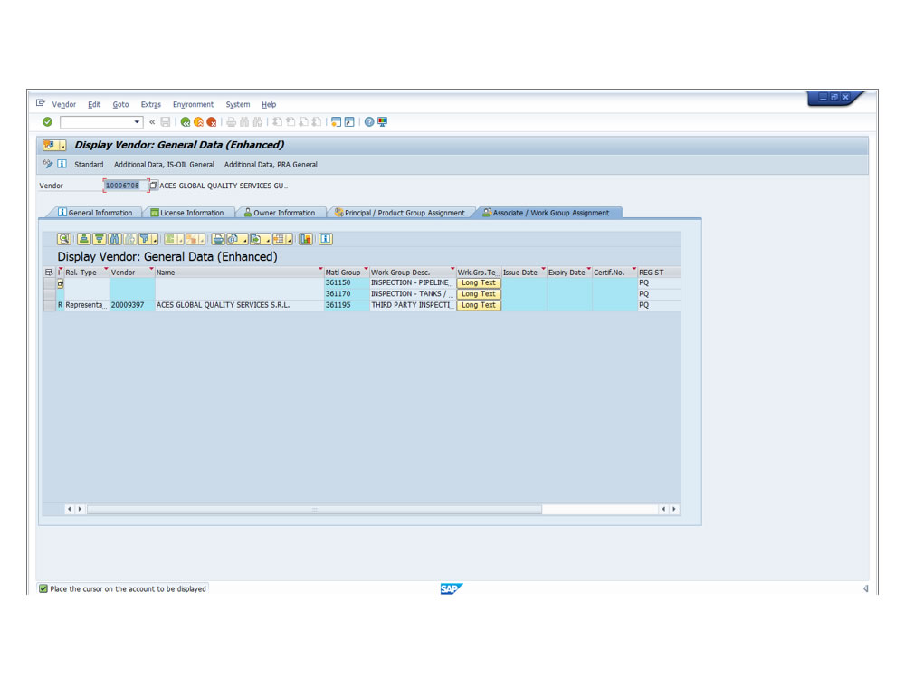Viewport: 905px width, 679px height.
Task: Click the Find binoculars icon in grid toolbar
Action: pos(115,239)
